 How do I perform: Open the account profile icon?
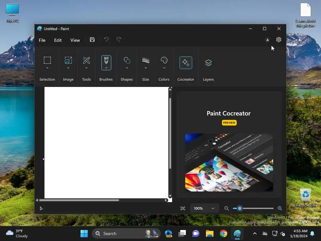pyautogui.click(x=267, y=40)
